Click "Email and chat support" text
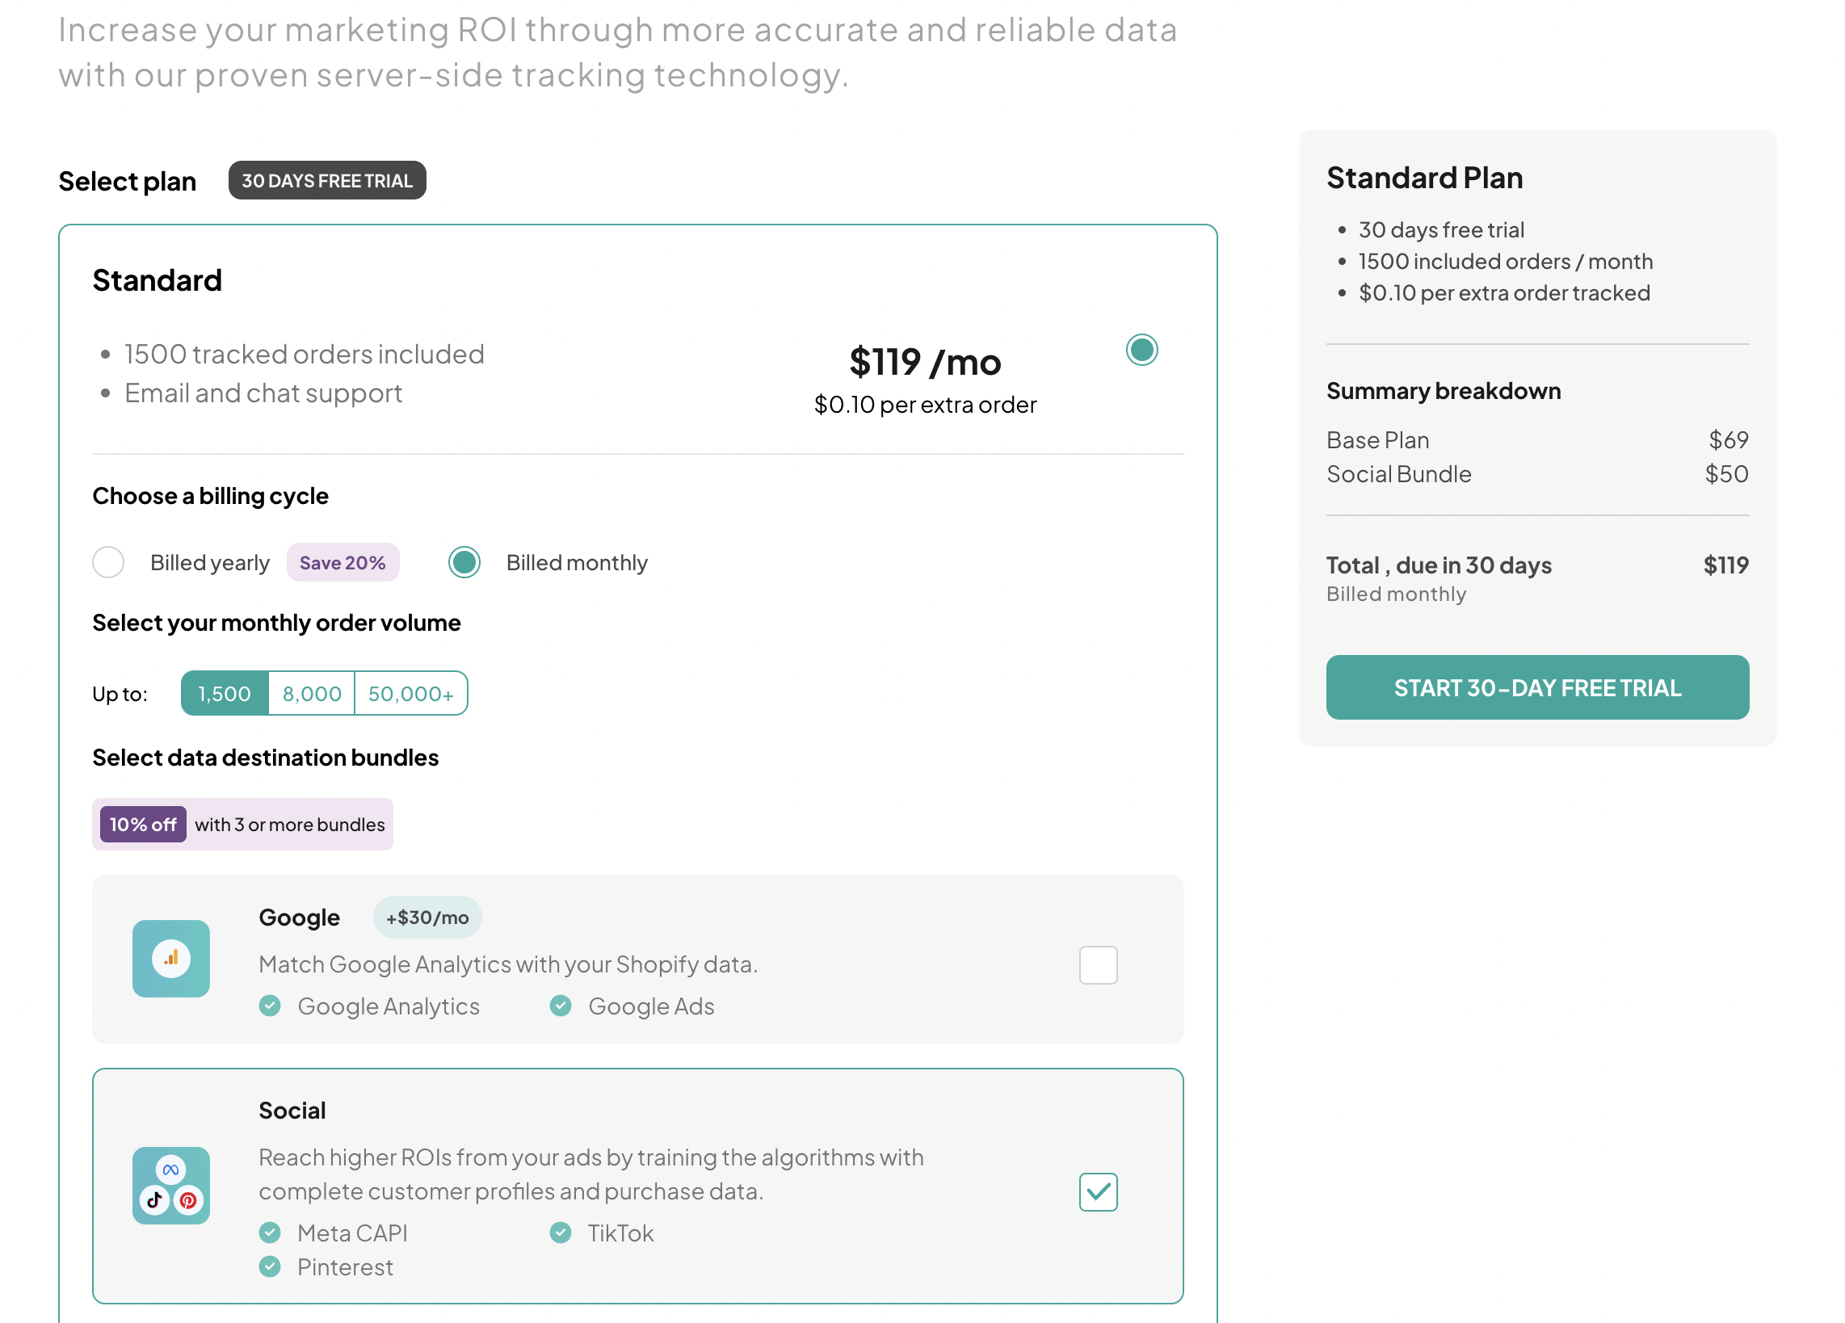The height and width of the screenshot is (1323, 1845). coord(263,393)
